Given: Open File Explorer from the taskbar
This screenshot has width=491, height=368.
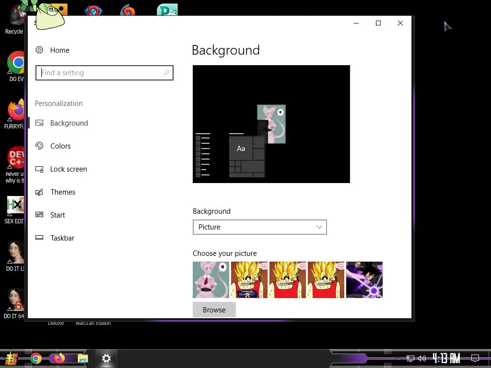Looking at the screenshot, I should (x=82, y=358).
